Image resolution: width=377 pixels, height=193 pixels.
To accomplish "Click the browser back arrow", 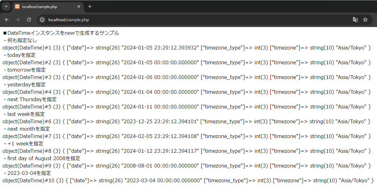I will pyautogui.click(x=7, y=20).
